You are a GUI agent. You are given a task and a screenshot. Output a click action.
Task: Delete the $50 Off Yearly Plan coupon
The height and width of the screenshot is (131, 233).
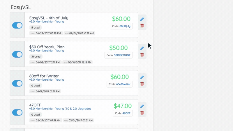(142, 55)
